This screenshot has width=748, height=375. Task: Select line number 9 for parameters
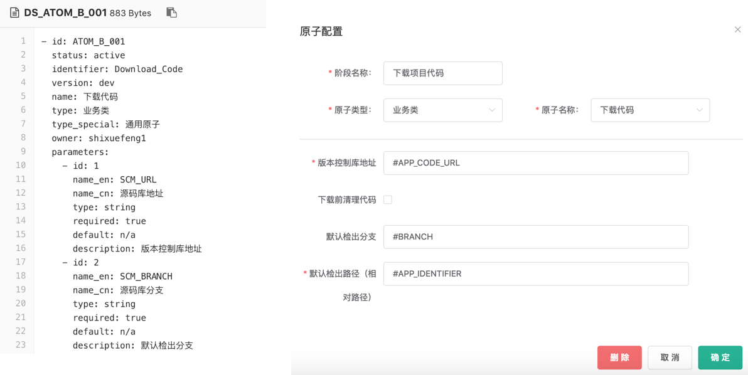tap(23, 151)
